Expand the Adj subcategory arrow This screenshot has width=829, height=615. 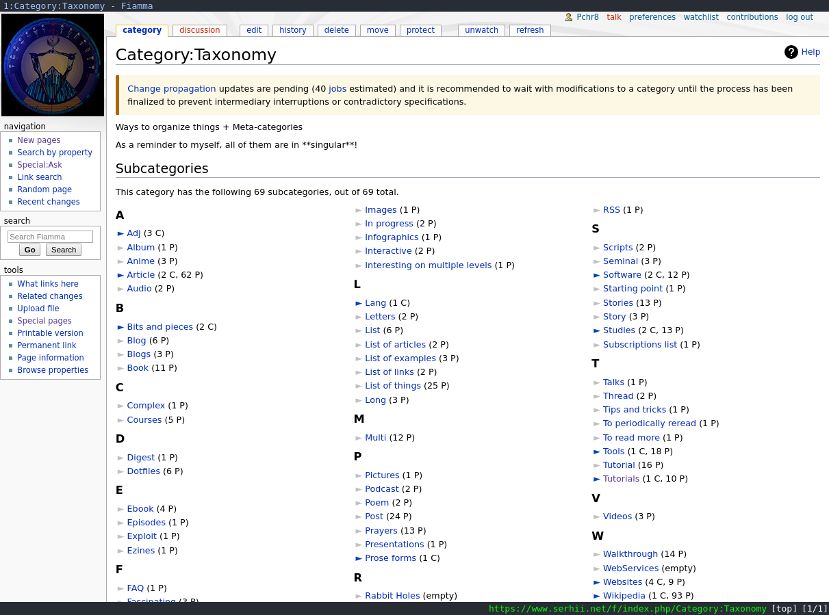coord(120,233)
